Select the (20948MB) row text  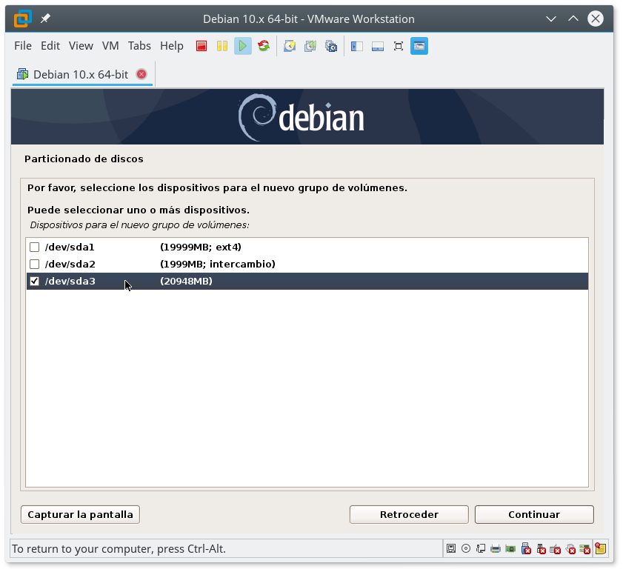[x=187, y=282]
